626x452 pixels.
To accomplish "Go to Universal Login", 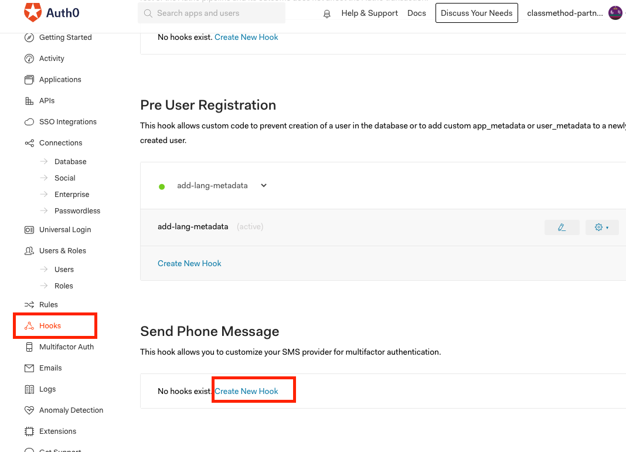I will pyautogui.click(x=65, y=230).
